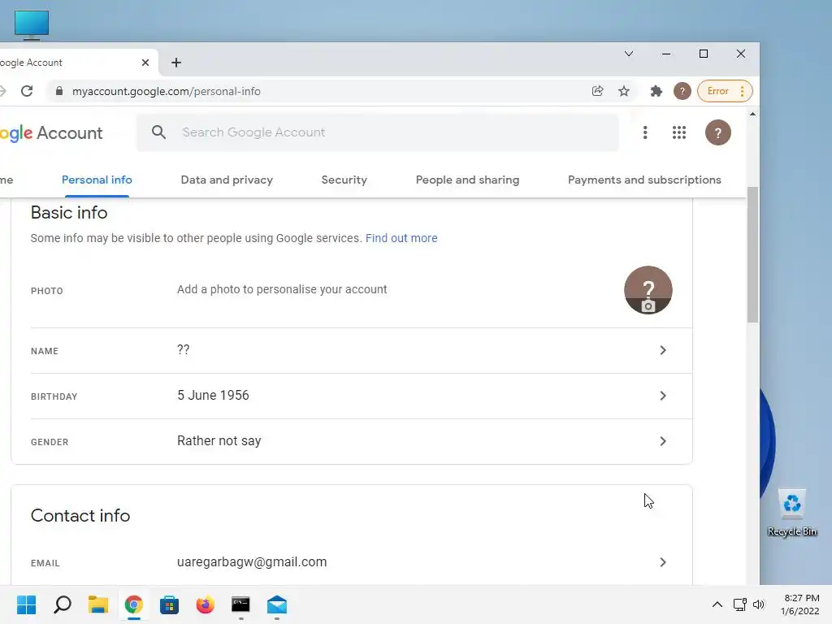The width and height of the screenshot is (832, 624).
Task: Select the This PC monitor desktop icon
Action: (x=32, y=24)
